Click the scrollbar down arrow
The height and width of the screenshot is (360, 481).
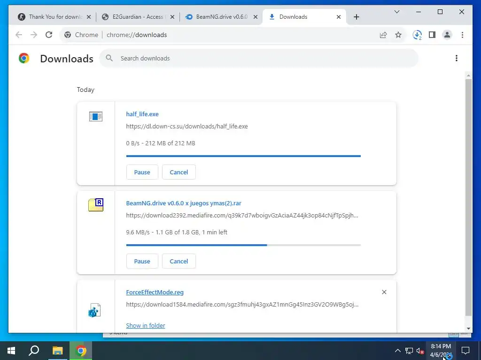pyautogui.click(x=468, y=329)
